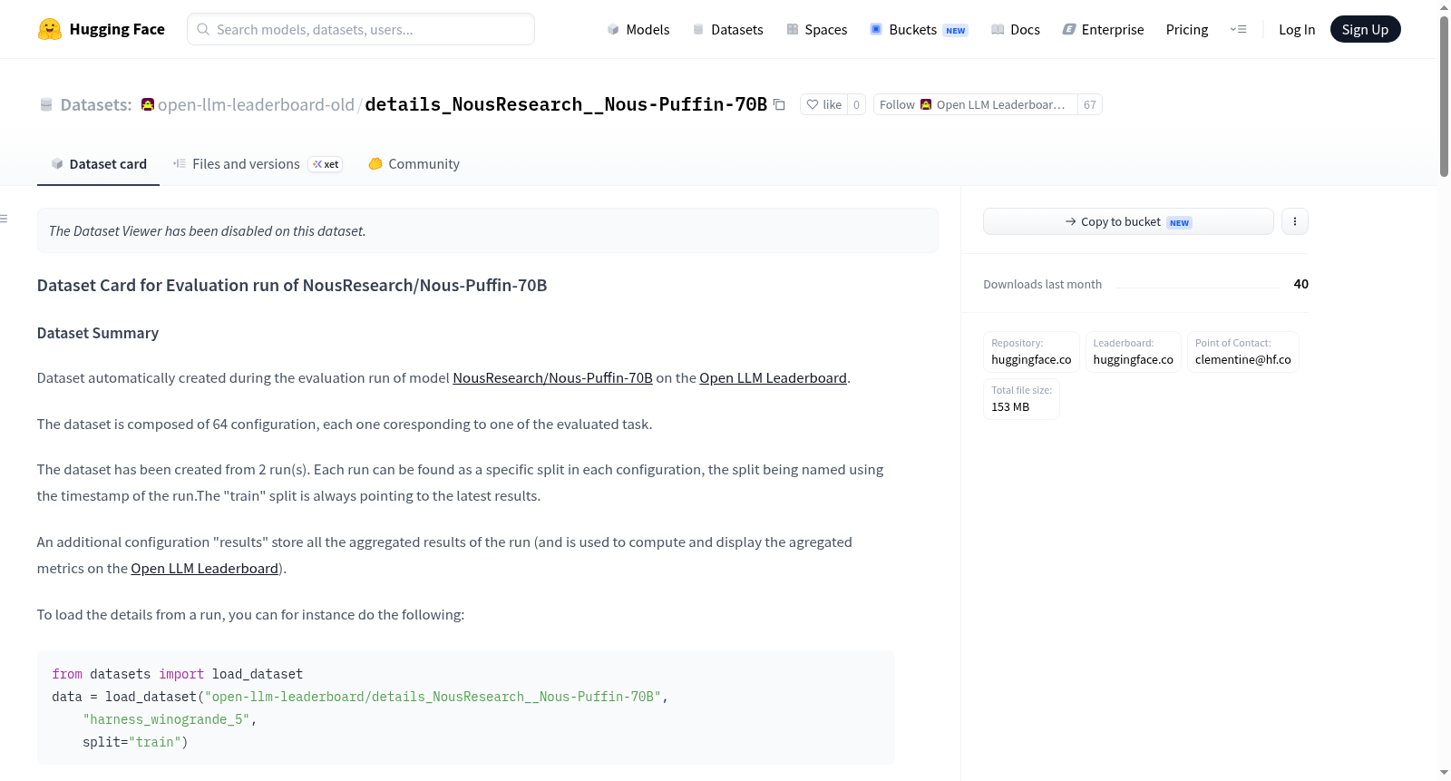Like this dataset
The width and height of the screenshot is (1451, 781).
pyautogui.click(x=823, y=104)
